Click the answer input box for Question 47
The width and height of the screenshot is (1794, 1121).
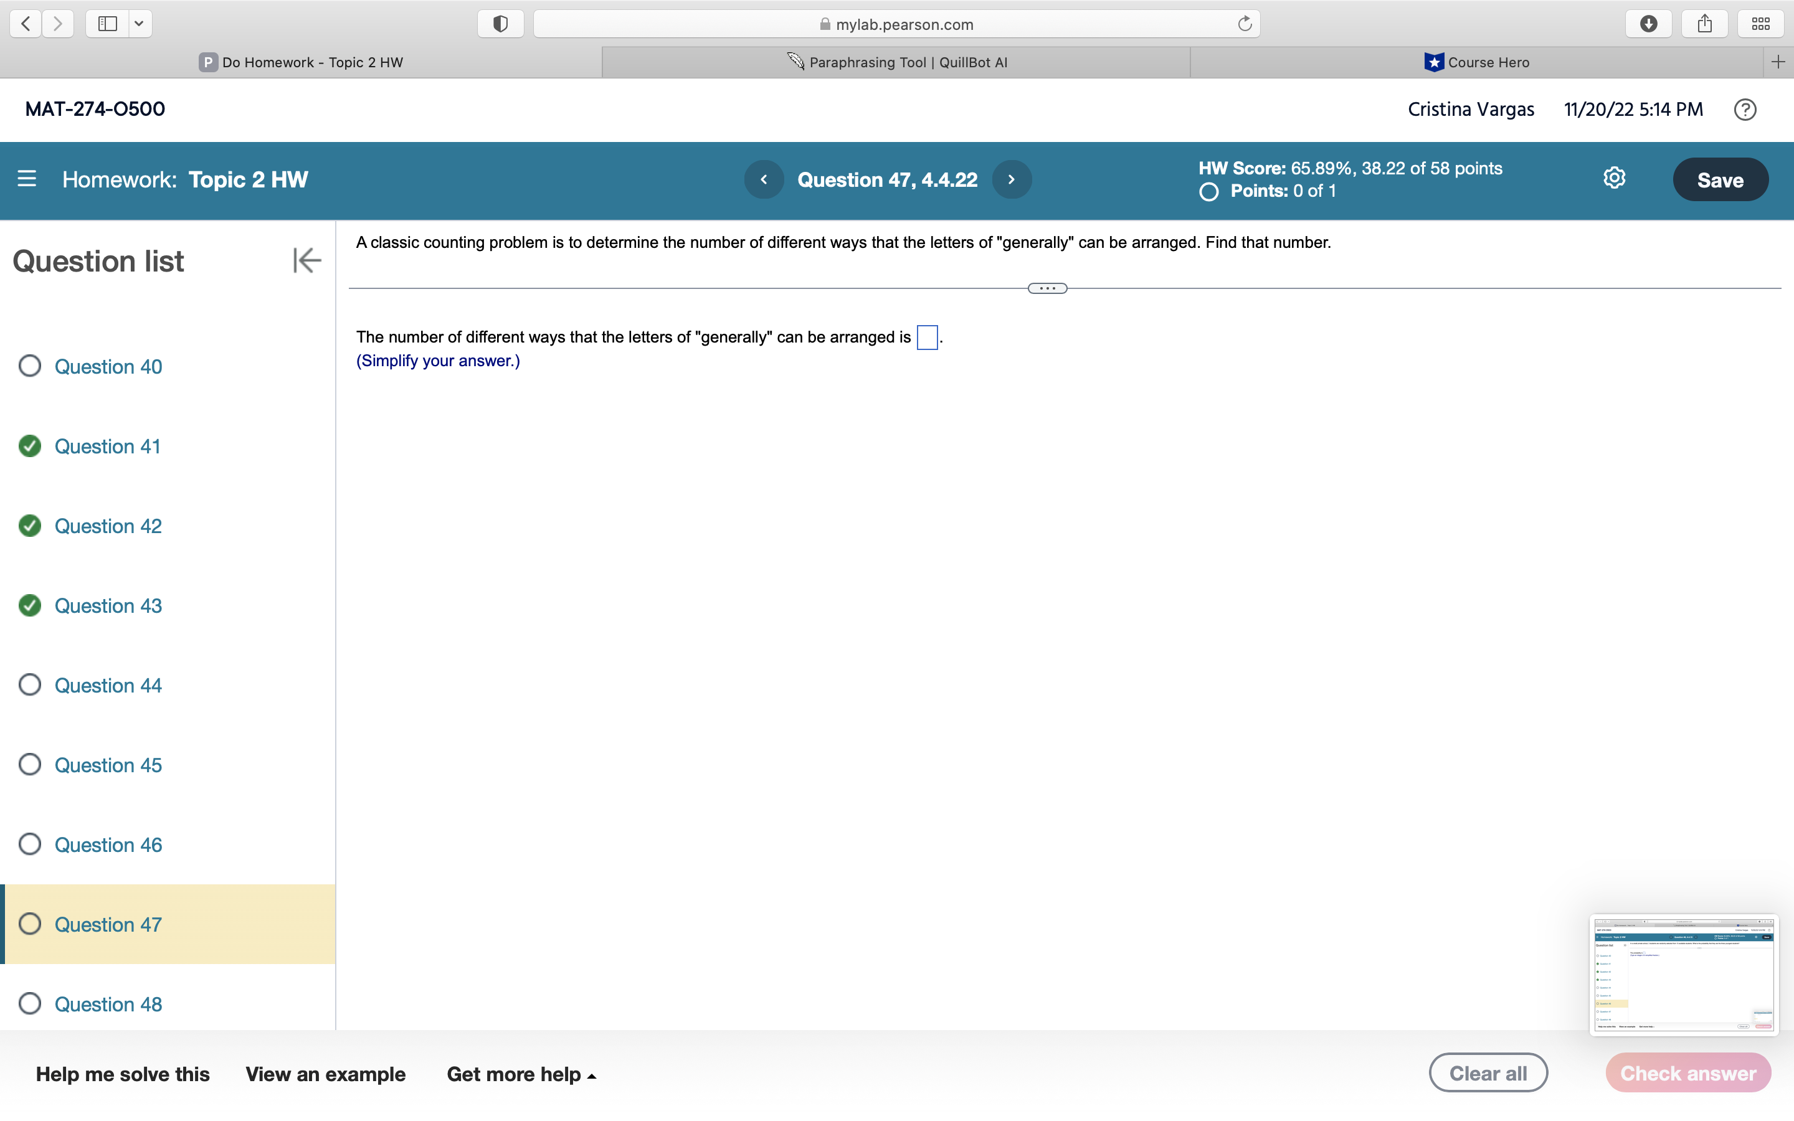tap(926, 336)
